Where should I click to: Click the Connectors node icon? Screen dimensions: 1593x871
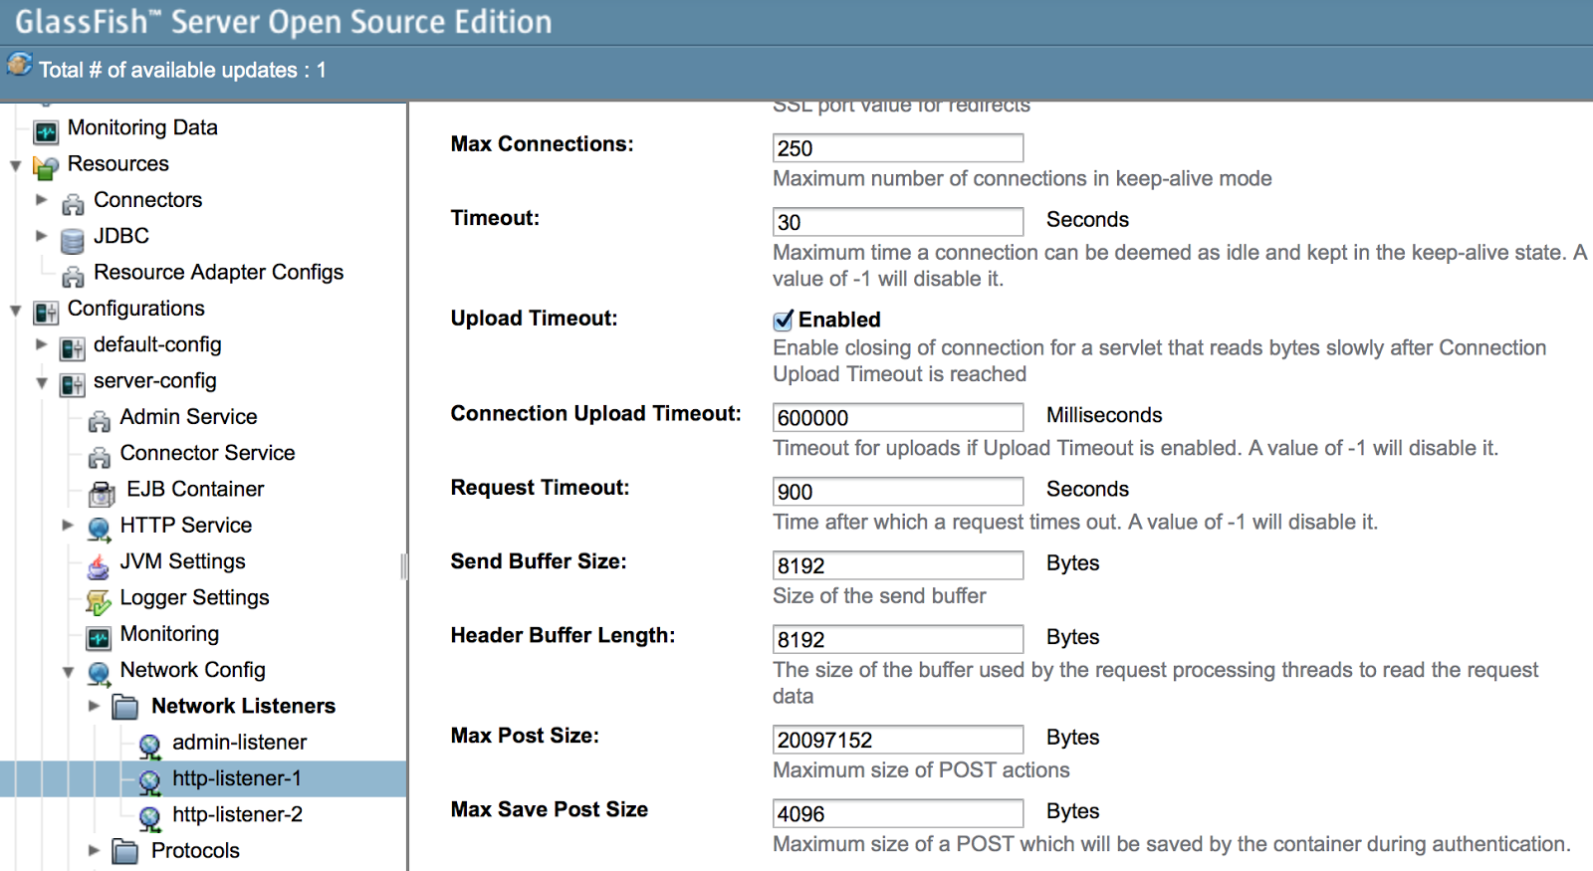73,204
